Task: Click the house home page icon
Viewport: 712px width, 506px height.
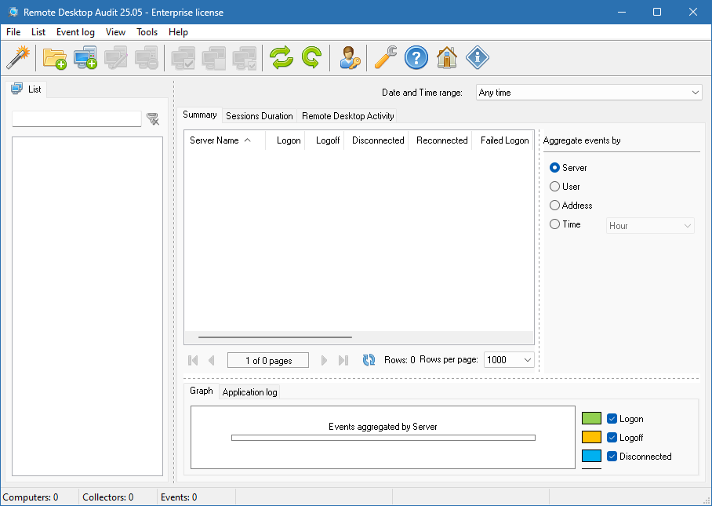Action: point(447,58)
